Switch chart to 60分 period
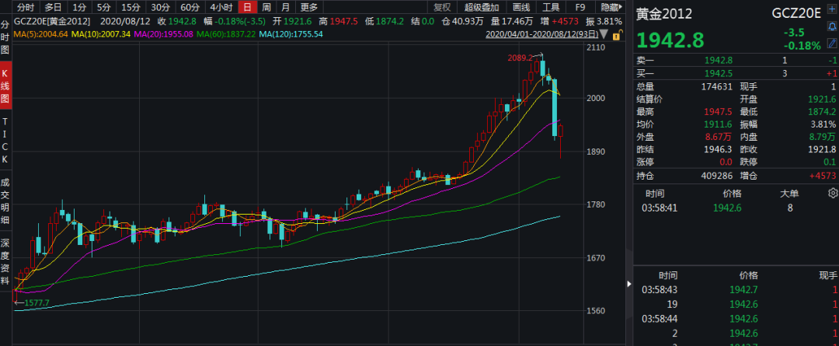This screenshot has width=839, height=346. coord(190,7)
